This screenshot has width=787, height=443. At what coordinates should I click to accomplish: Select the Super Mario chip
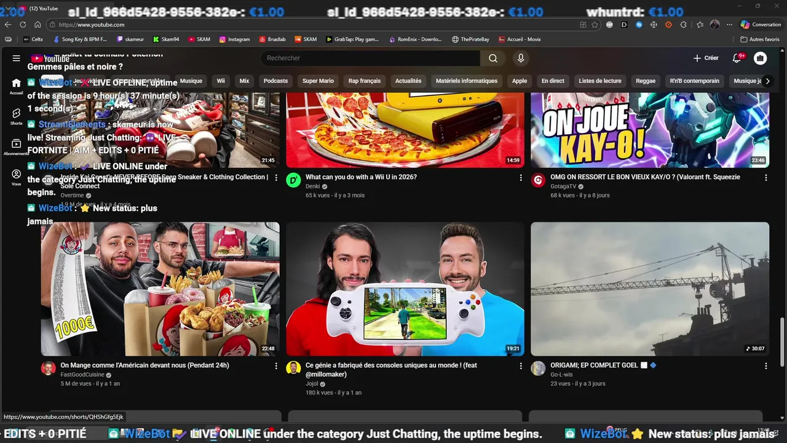point(318,81)
